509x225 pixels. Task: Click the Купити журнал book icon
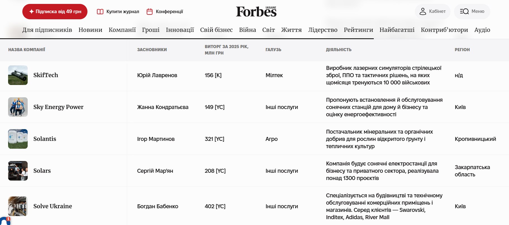pos(100,11)
